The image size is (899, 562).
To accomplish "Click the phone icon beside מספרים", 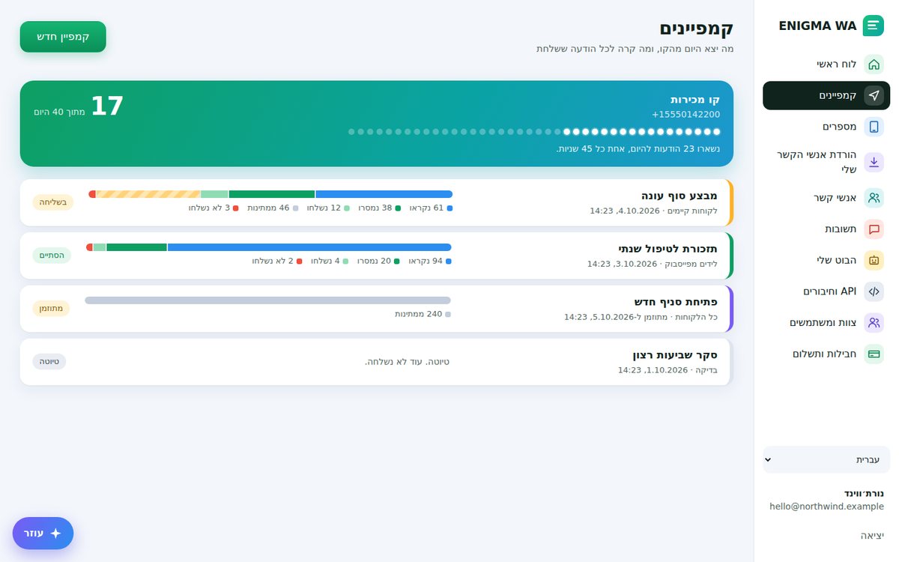I will click(874, 127).
